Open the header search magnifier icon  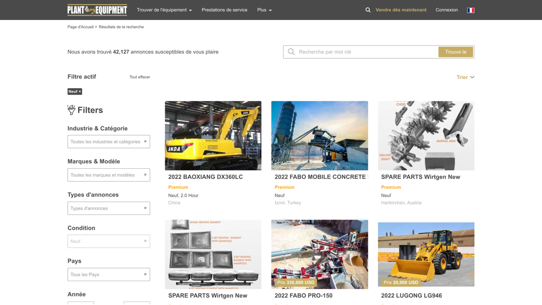[368, 10]
